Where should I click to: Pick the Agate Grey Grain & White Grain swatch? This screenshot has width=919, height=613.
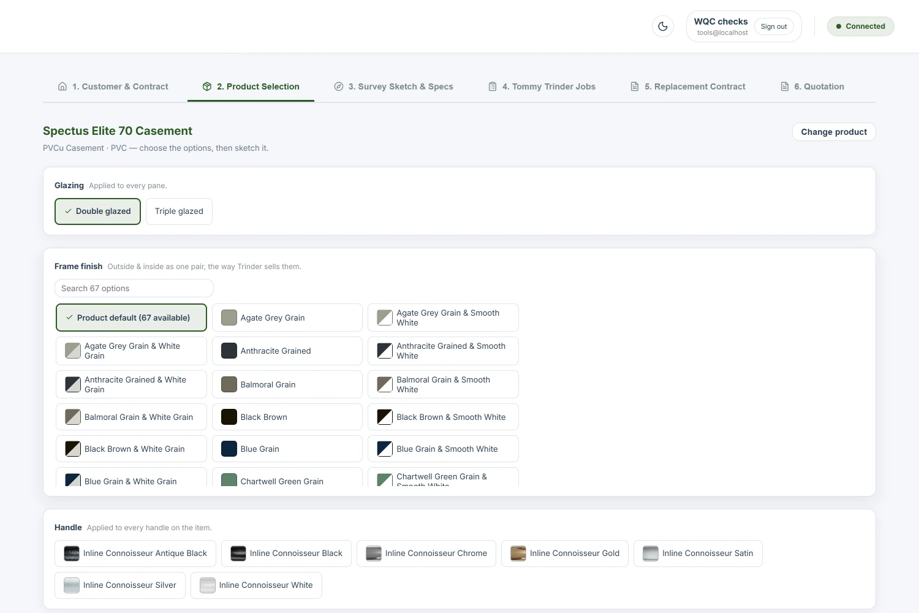tap(73, 351)
